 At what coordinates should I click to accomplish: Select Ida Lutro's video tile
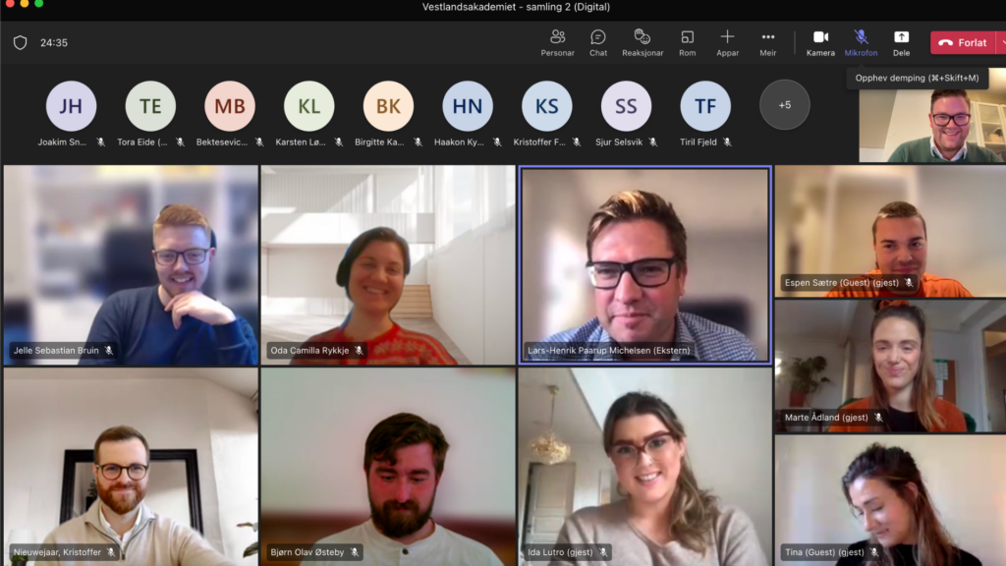pos(644,467)
